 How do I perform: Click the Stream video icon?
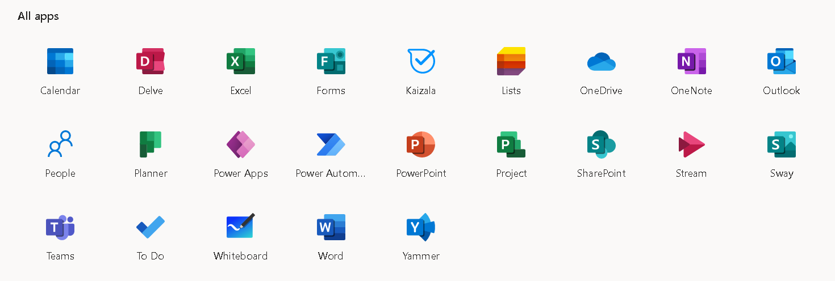pyautogui.click(x=691, y=144)
